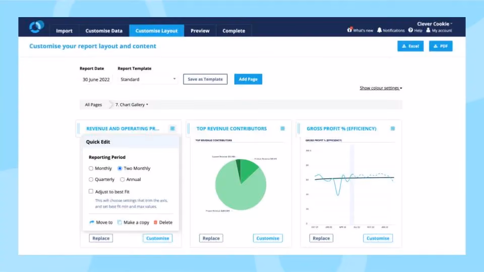Expand Show colour settings
This screenshot has width=484, height=272.
[x=381, y=88]
